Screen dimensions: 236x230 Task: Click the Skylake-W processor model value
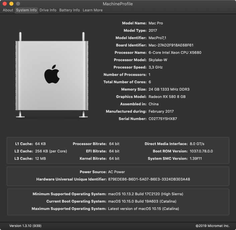(158, 60)
